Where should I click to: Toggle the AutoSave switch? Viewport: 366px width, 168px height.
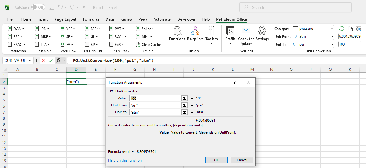click(x=38, y=7)
